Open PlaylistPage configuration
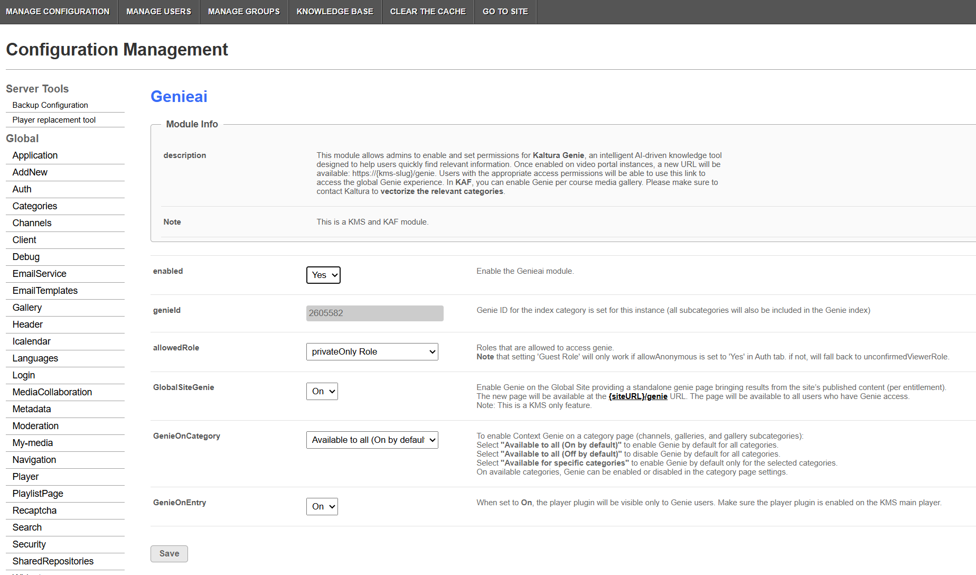This screenshot has height=575, width=976. [x=38, y=494]
